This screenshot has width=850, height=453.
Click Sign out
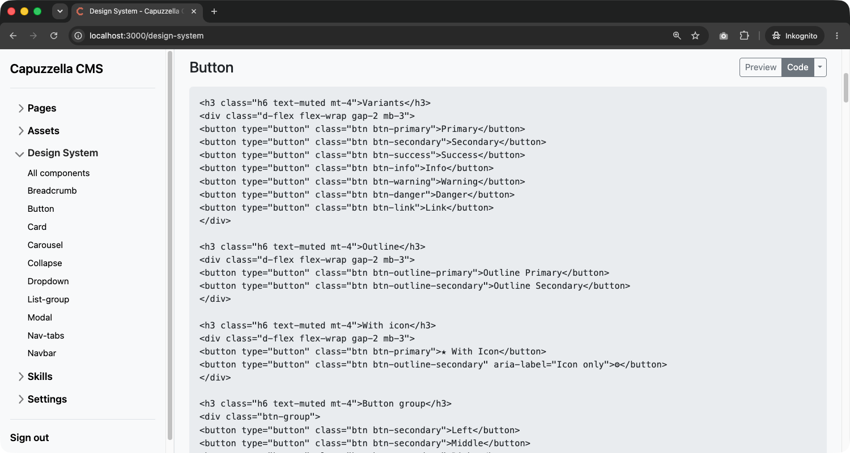29,438
